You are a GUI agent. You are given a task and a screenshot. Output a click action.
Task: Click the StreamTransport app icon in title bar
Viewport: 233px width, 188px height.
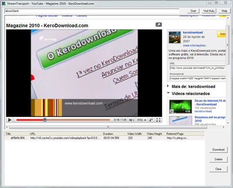[4, 3]
